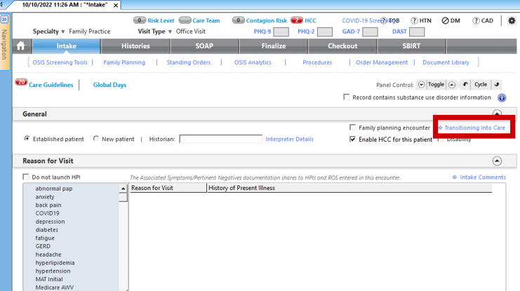Click the Toggle panel control button

[436, 85]
